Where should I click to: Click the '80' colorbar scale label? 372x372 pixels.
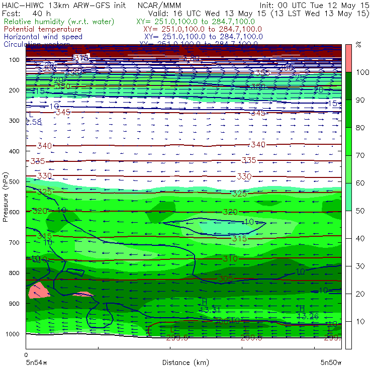click(360, 128)
